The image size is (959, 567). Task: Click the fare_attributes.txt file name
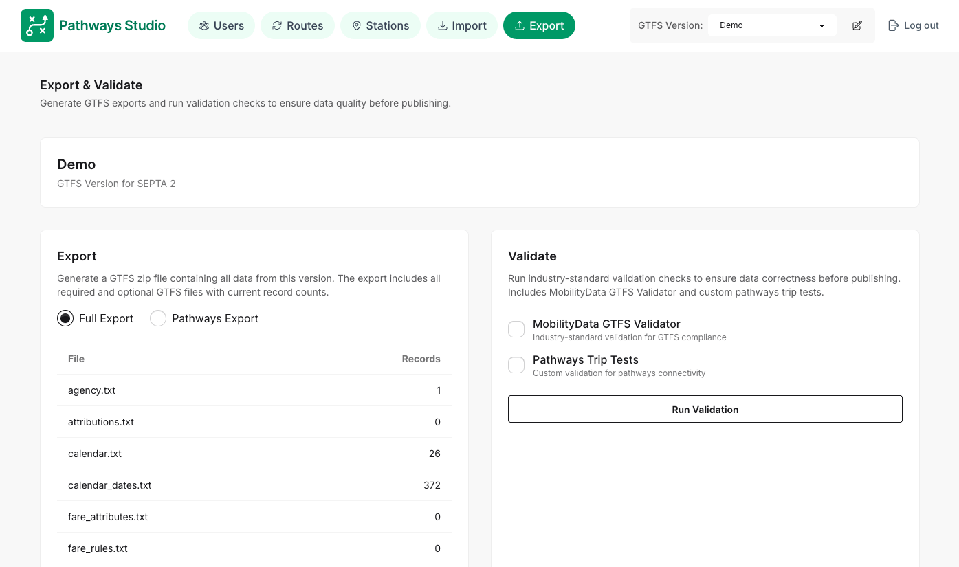click(x=108, y=517)
